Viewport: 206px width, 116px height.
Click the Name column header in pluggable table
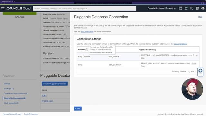point(44,90)
